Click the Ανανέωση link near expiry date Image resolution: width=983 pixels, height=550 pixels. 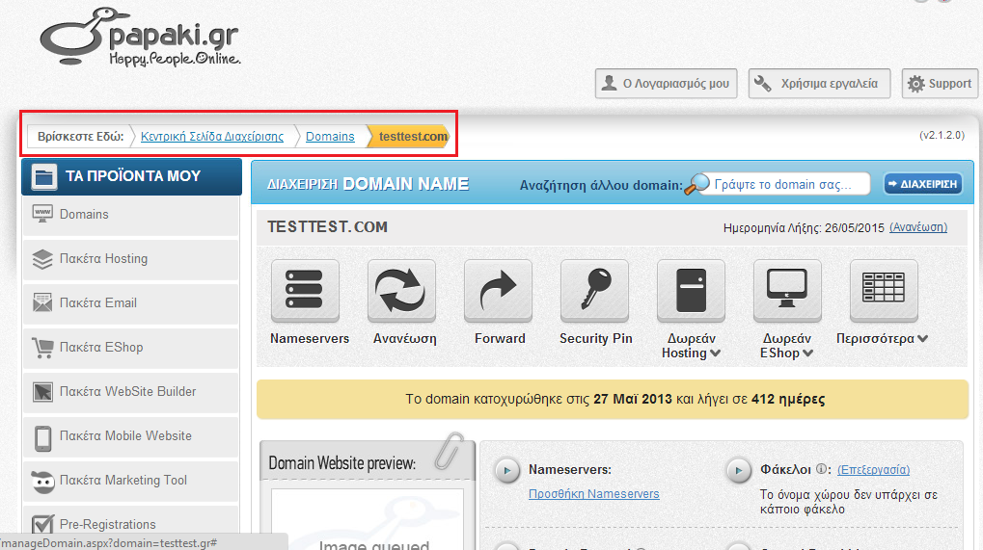coord(917,227)
